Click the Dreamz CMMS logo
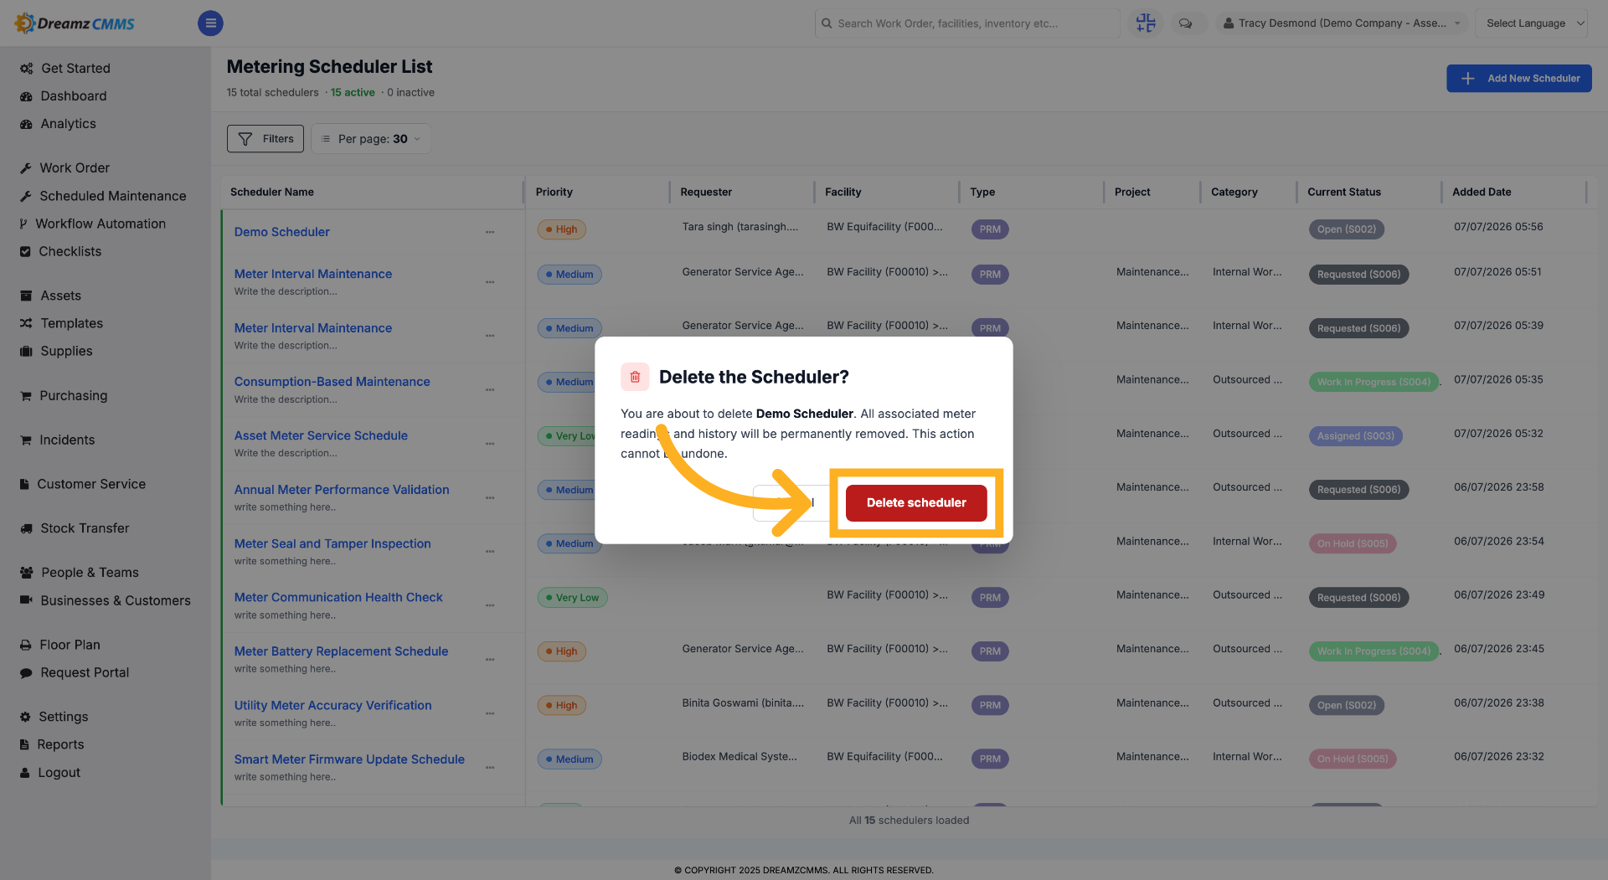This screenshot has height=880, width=1608. pyautogui.click(x=75, y=23)
